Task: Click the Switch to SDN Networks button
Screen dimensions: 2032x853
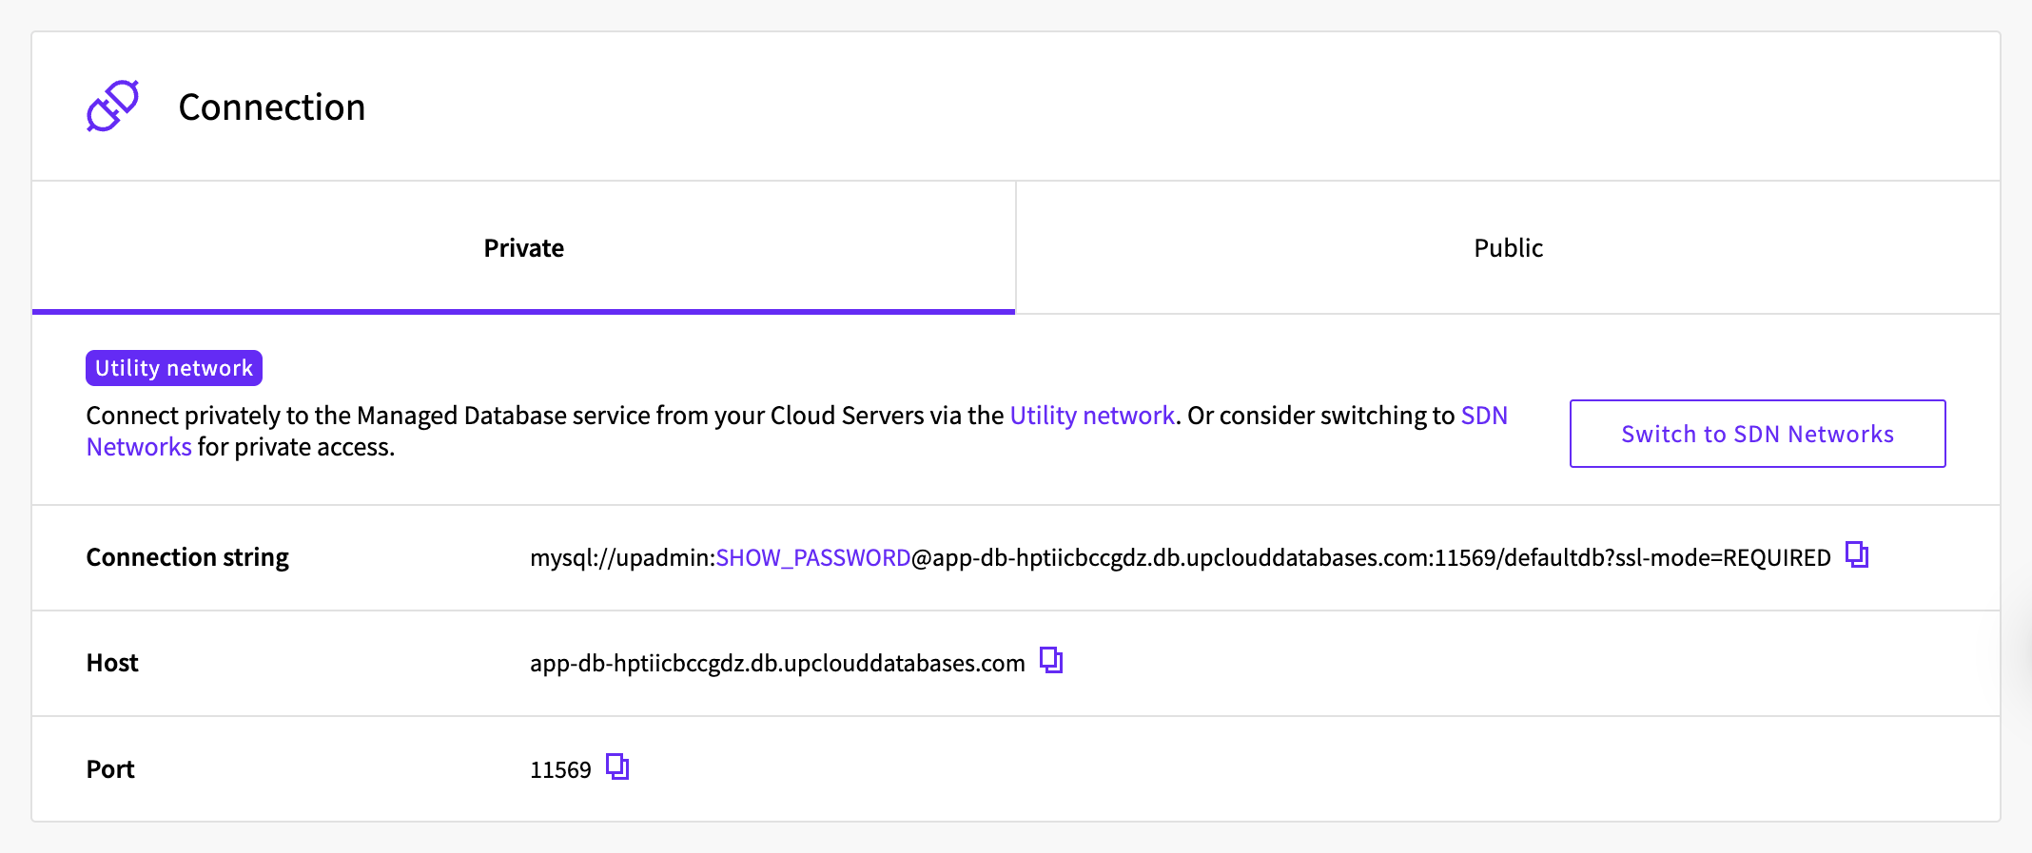Action: 1757,434
